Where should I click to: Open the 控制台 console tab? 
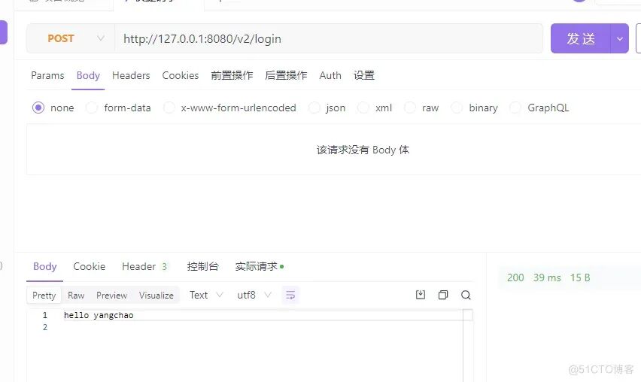click(203, 267)
